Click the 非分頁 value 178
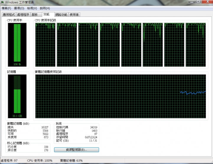Image resolution: width=213 pixels, height=164 pixels. [x=46, y=150]
